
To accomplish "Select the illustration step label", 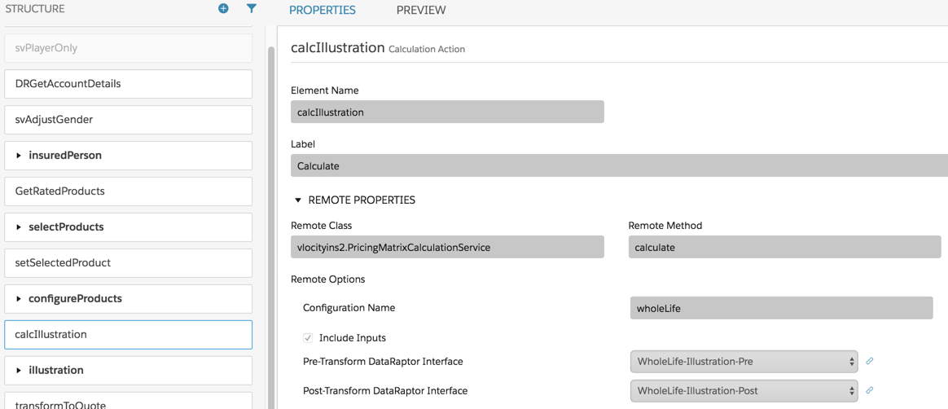I will [55, 370].
